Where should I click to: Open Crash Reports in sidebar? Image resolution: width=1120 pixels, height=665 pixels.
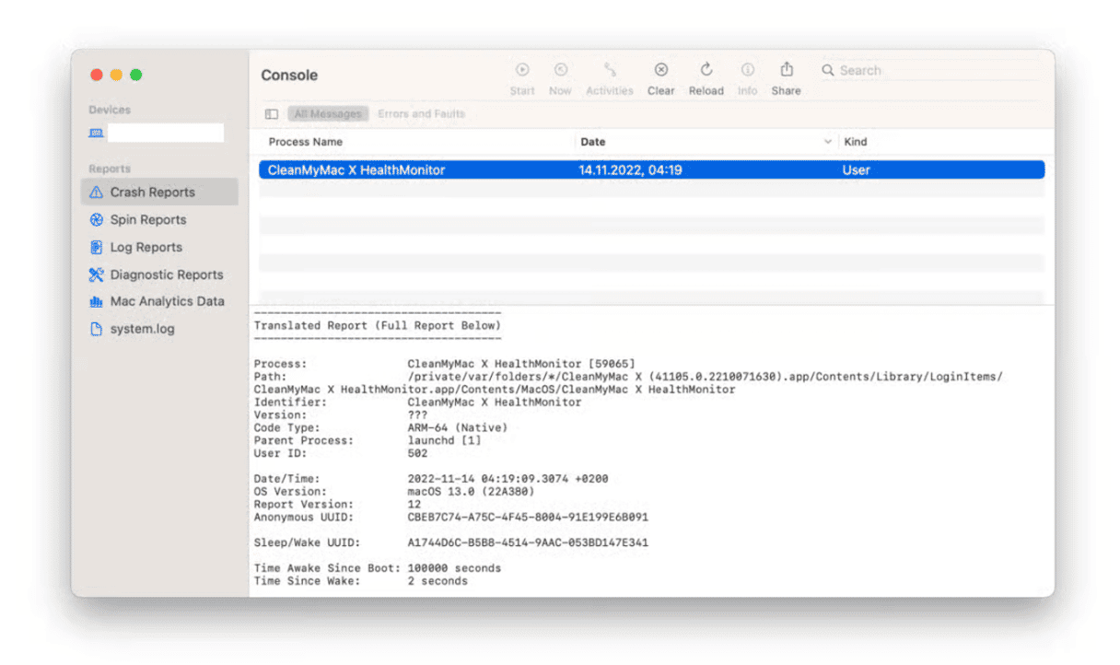[152, 192]
